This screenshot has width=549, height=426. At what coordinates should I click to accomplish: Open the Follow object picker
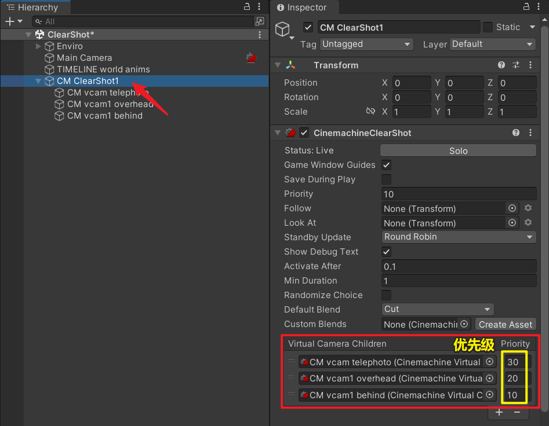coord(512,208)
